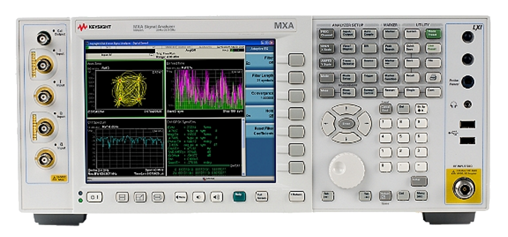Viewport: 508px width, 237px height.
Task: Push the left arrow navigation key
Action: 327,124
